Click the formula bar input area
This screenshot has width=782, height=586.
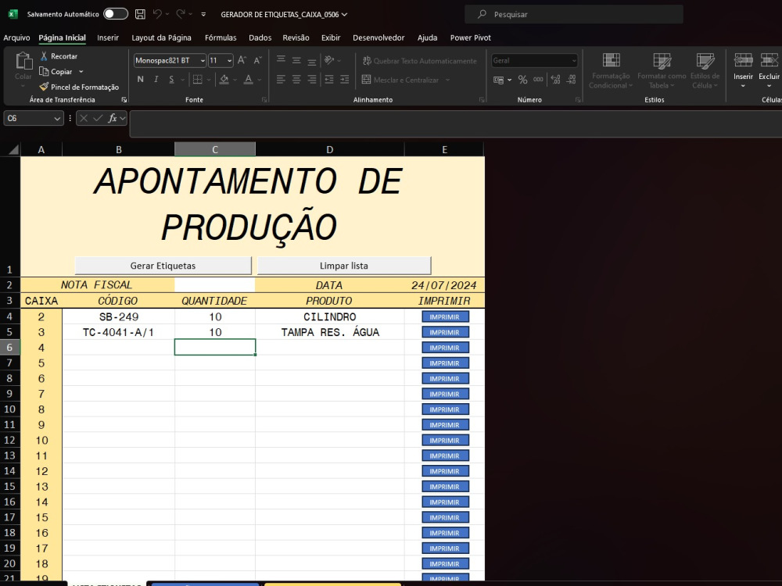(x=455, y=123)
